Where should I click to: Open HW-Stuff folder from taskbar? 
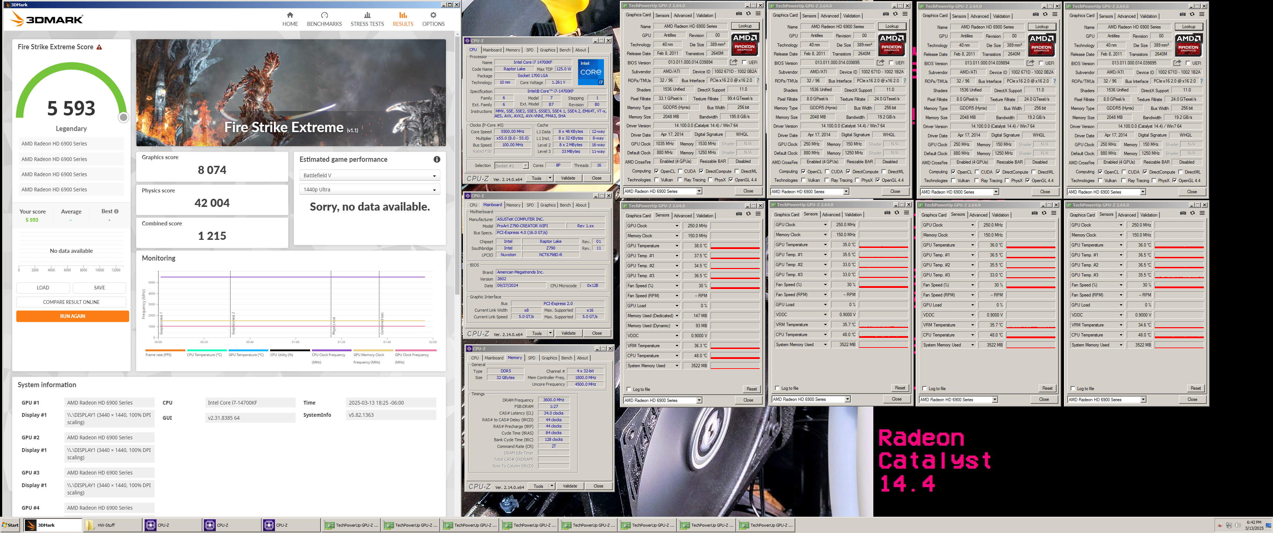point(112,525)
